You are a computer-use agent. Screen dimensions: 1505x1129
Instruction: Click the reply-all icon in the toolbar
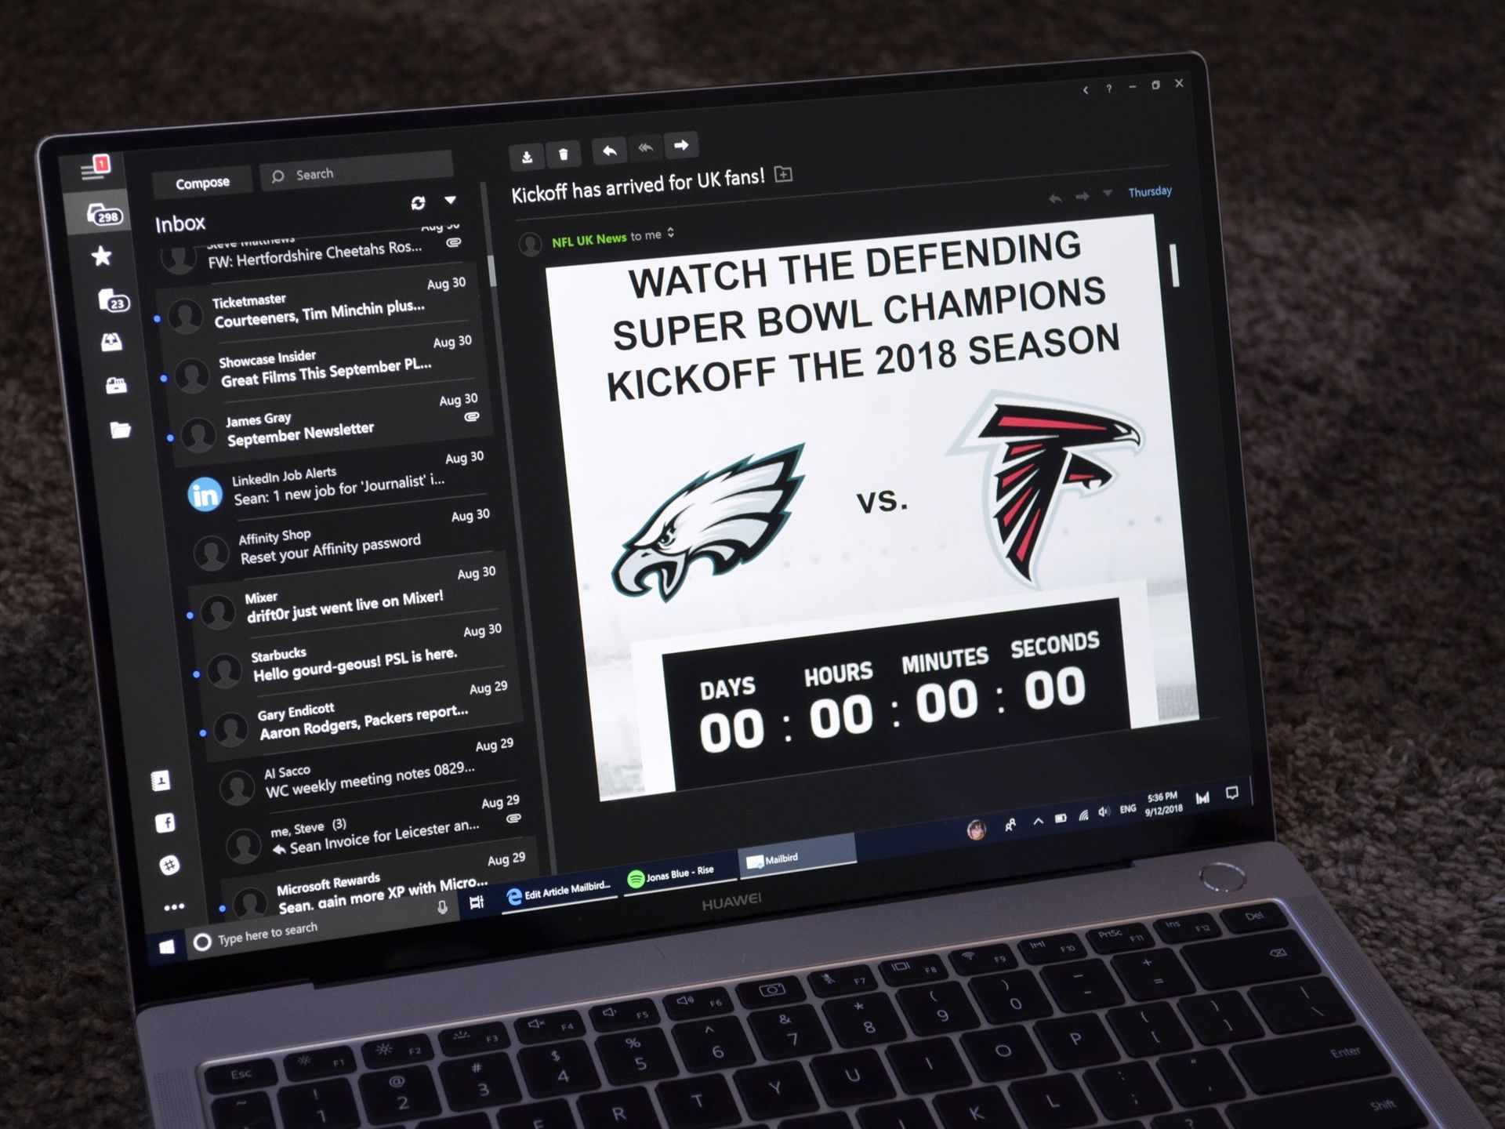[x=648, y=151]
